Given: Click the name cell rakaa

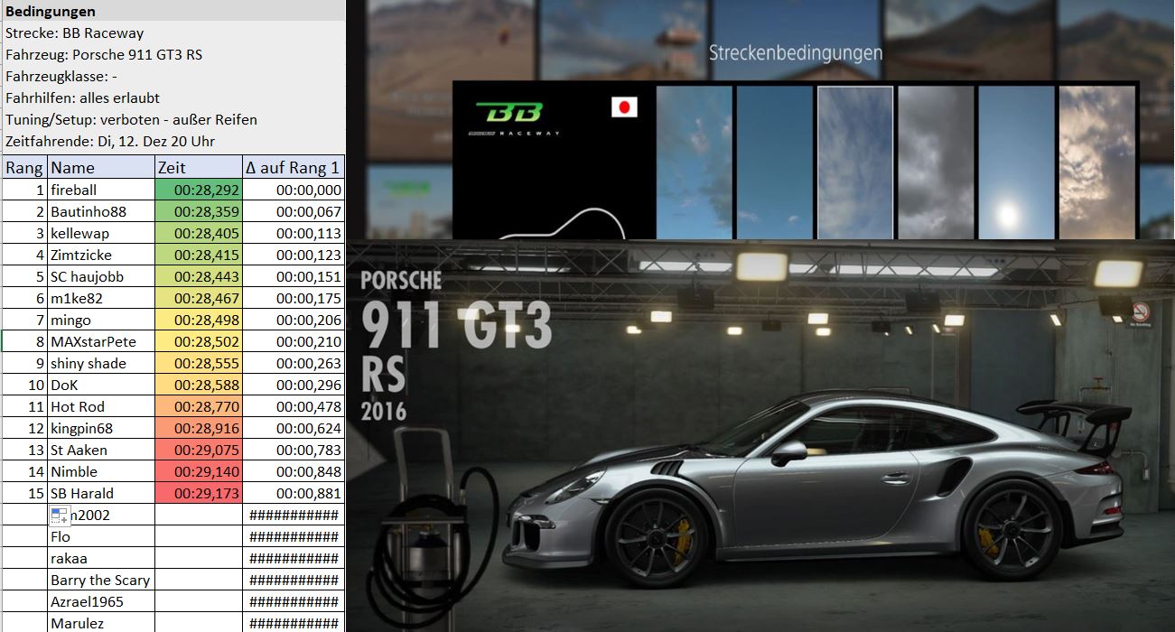Looking at the screenshot, I should pos(101,558).
